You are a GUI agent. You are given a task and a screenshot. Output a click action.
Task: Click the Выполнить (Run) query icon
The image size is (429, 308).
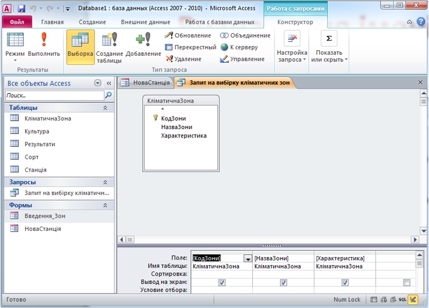tap(44, 41)
